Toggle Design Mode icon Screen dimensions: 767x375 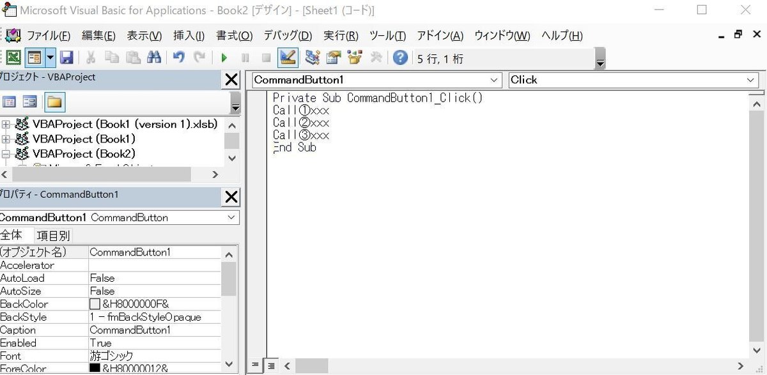coord(288,58)
